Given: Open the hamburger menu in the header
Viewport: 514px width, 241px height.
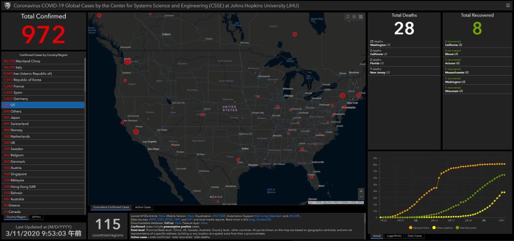Looking at the screenshot, I should tap(508, 6).
